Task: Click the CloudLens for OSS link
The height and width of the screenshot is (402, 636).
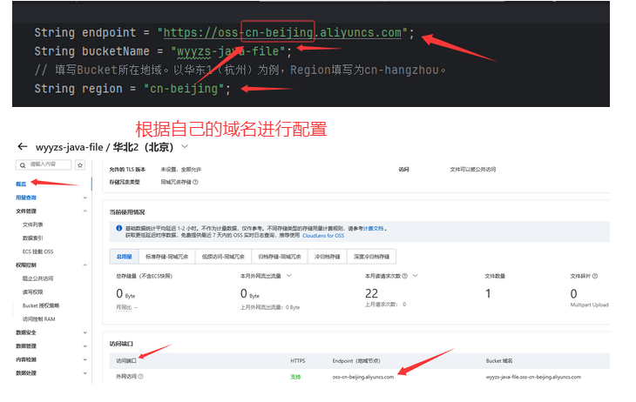Action: (x=323, y=236)
